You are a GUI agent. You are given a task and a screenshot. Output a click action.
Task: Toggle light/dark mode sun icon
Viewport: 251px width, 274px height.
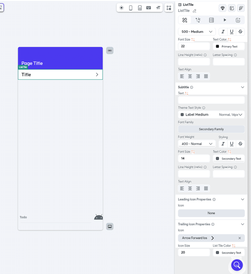pos(121,8)
